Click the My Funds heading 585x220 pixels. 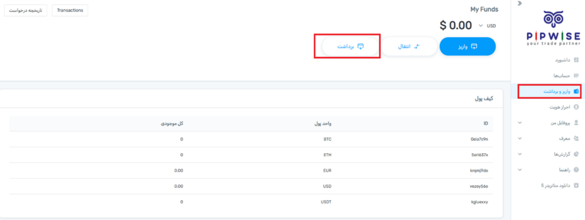pyautogui.click(x=484, y=9)
